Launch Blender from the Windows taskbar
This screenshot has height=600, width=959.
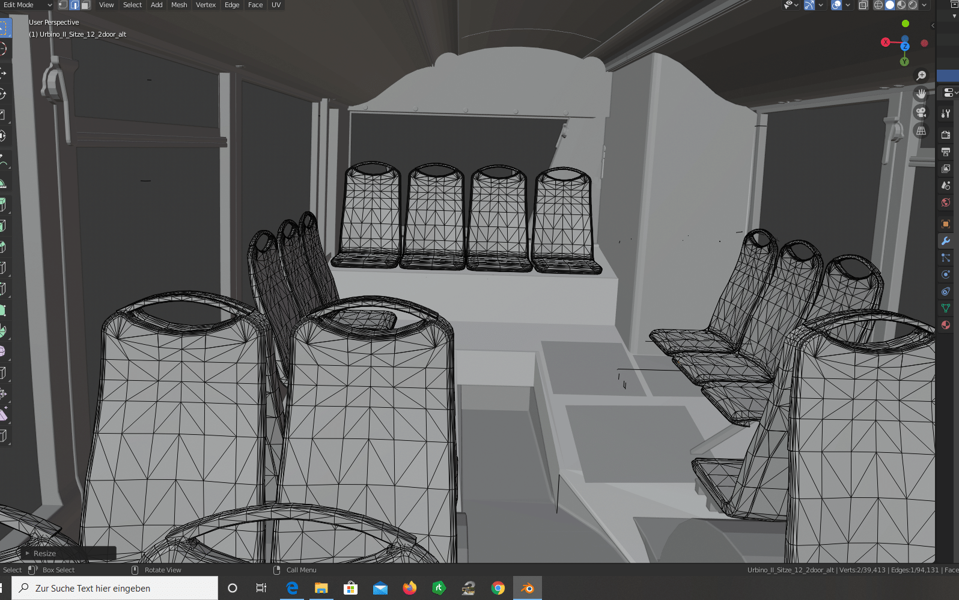pos(527,588)
